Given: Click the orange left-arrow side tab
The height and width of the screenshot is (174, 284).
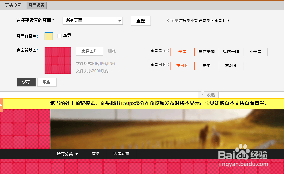Looking at the screenshot, I should coord(1,105).
